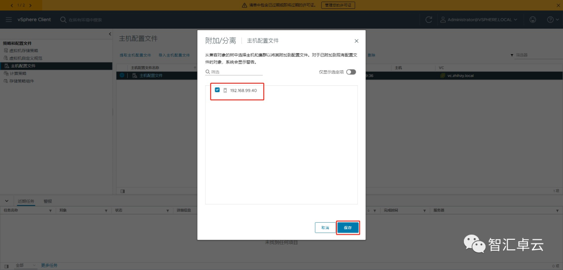Sort by 主机配置文件名称 column header
563x270 pixels.
coord(145,68)
